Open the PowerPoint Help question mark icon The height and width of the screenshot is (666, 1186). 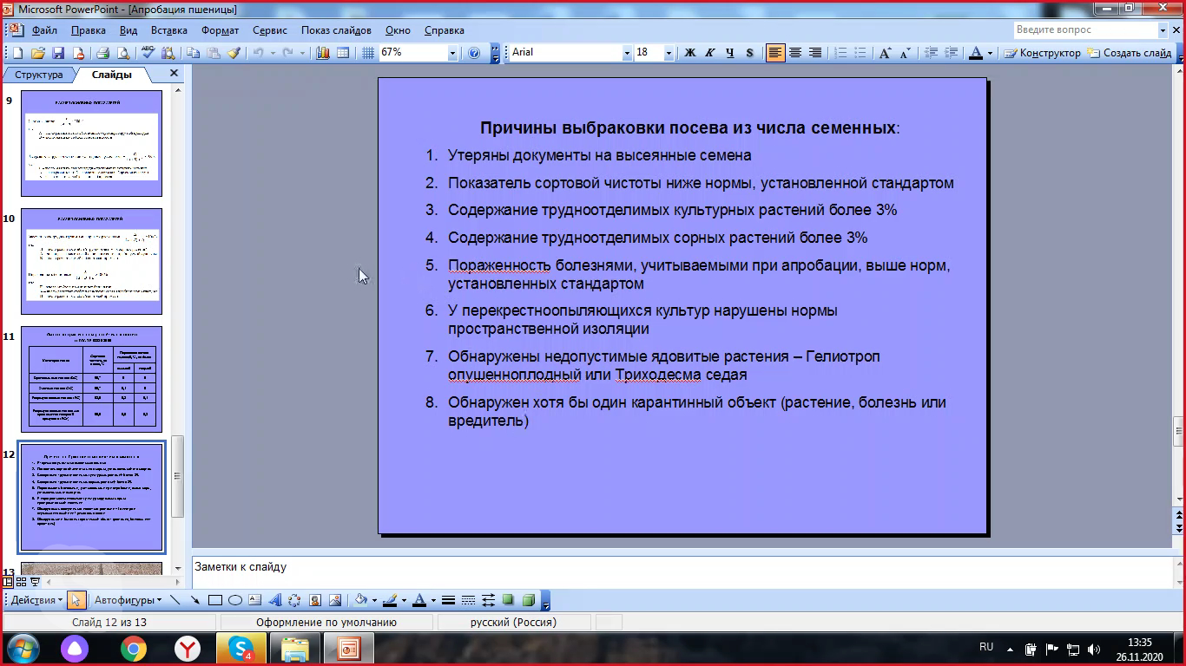click(474, 53)
